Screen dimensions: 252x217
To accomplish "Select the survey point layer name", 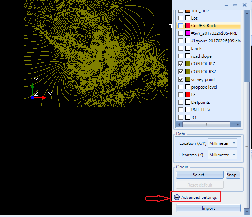I will (x=203, y=79).
